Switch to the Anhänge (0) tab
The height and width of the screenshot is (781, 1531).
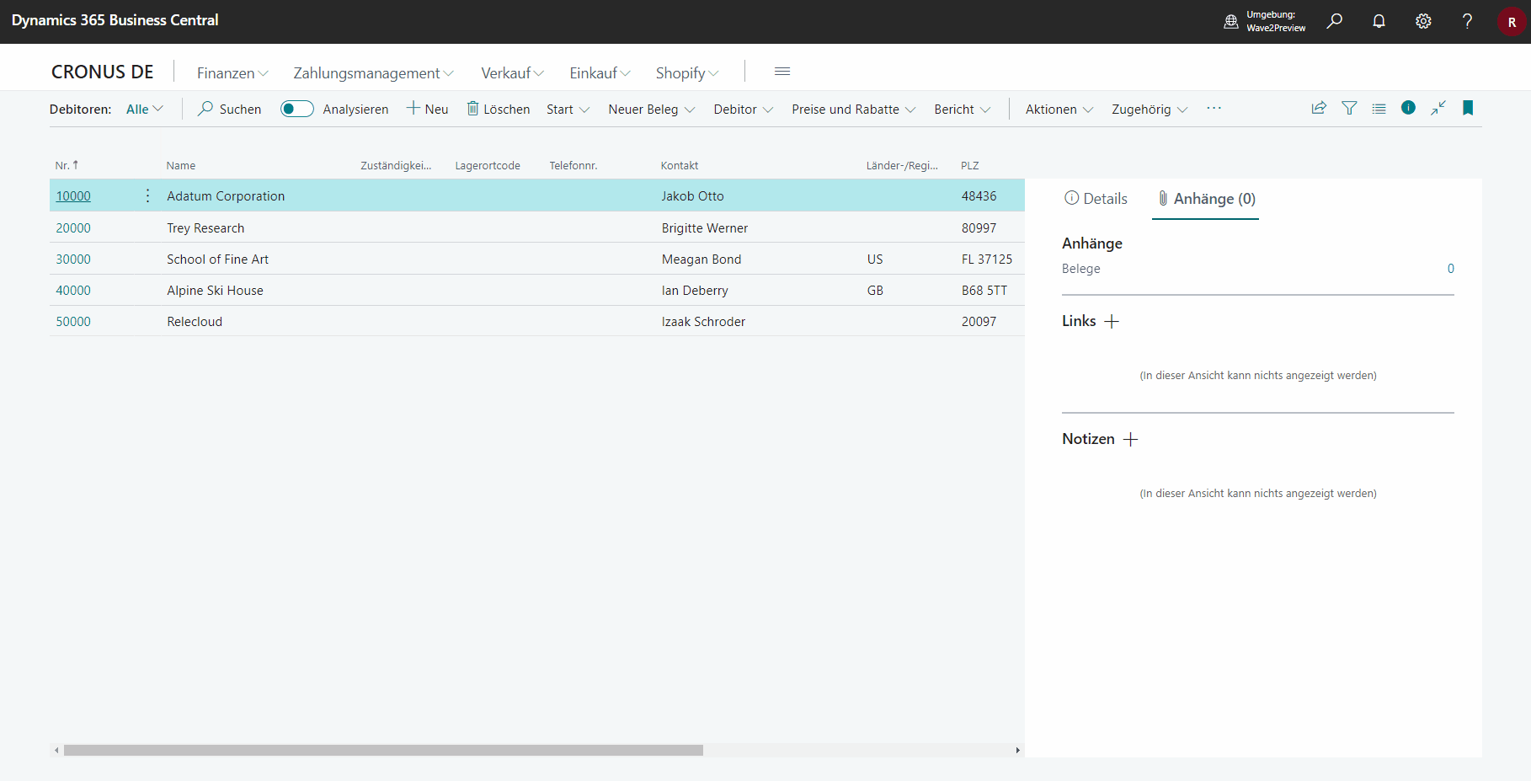(x=1206, y=199)
